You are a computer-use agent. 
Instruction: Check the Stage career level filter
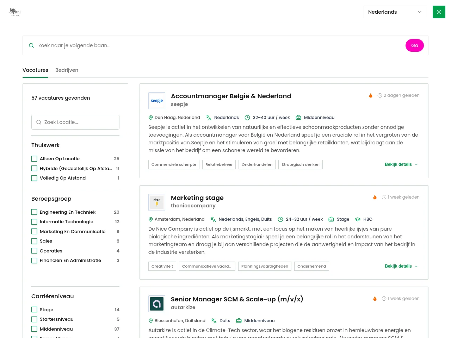[x=34, y=310]
